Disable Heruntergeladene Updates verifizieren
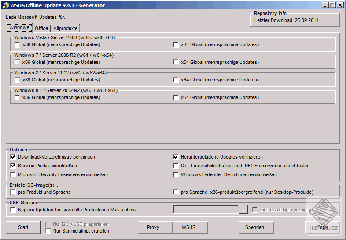The width and height of the screenshot is (346, 240). click(x=176, y=157)
